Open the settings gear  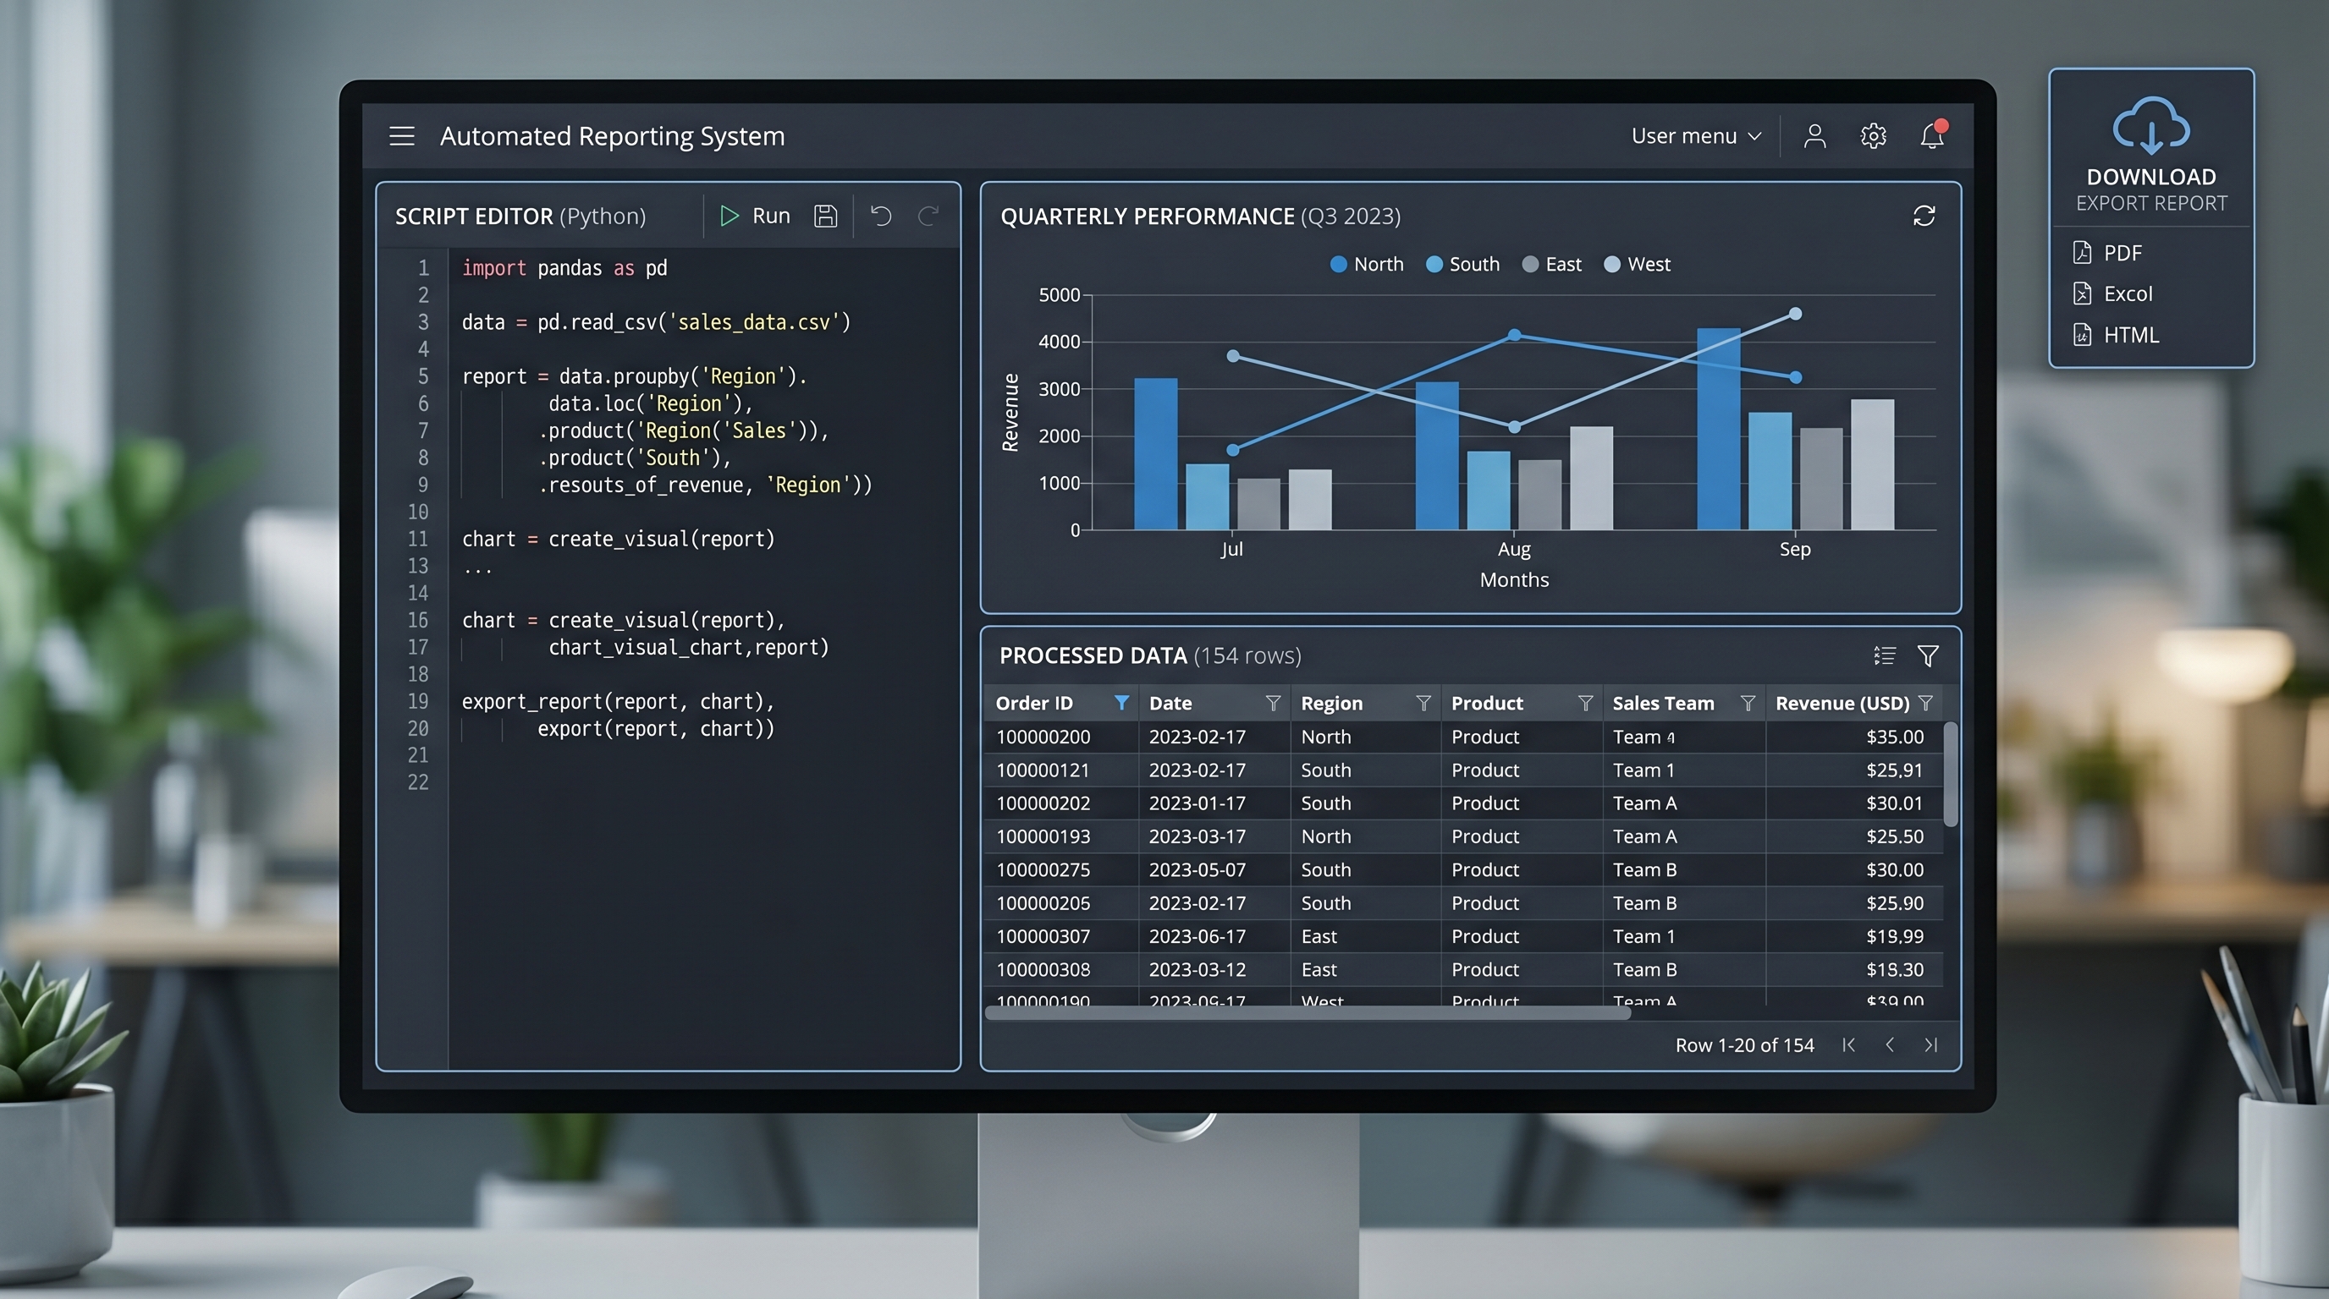click(1872, 135)
